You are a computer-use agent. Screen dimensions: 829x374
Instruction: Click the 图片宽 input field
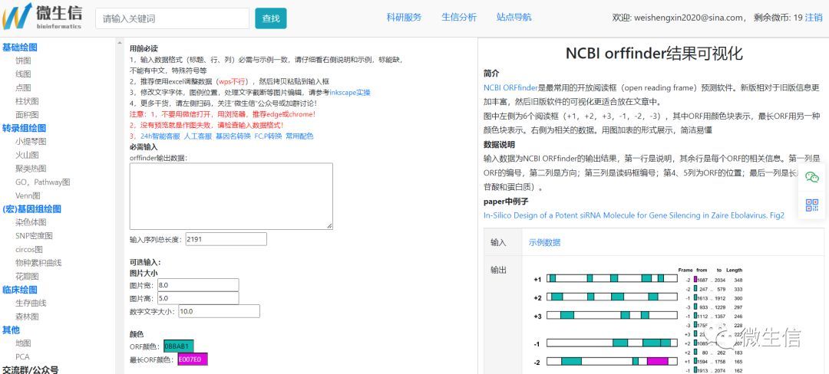tap(198, 285)
